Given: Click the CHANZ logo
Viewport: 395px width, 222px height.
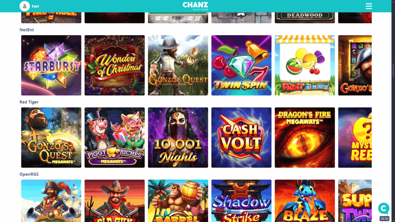Looking at the screenshot, I should click(x=195, y=6).
